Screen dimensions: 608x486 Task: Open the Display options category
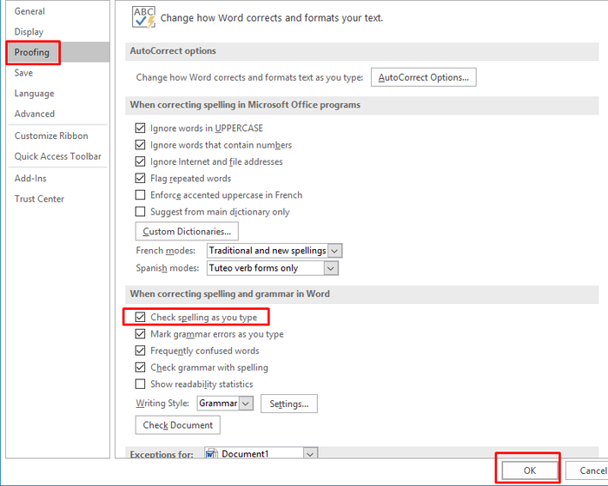[29, 32]
